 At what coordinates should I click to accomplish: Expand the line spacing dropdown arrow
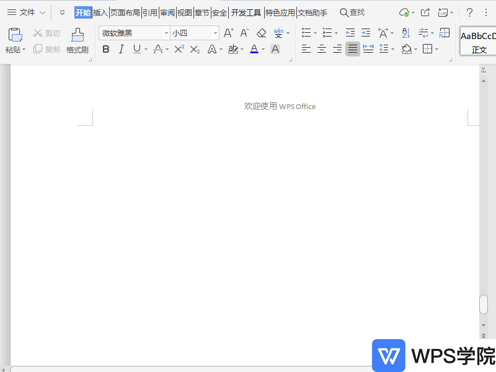point(392,50)
